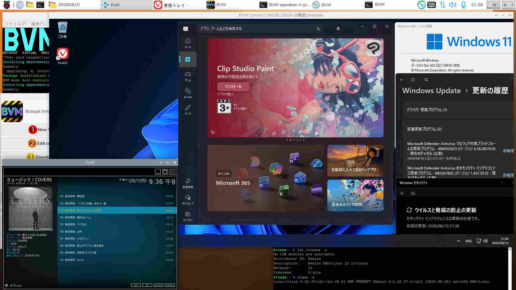This screenshot has width=516, height=290.
Task: Click the Raspberry Pi panel clock 21:36
Action: tap(477, 5)
